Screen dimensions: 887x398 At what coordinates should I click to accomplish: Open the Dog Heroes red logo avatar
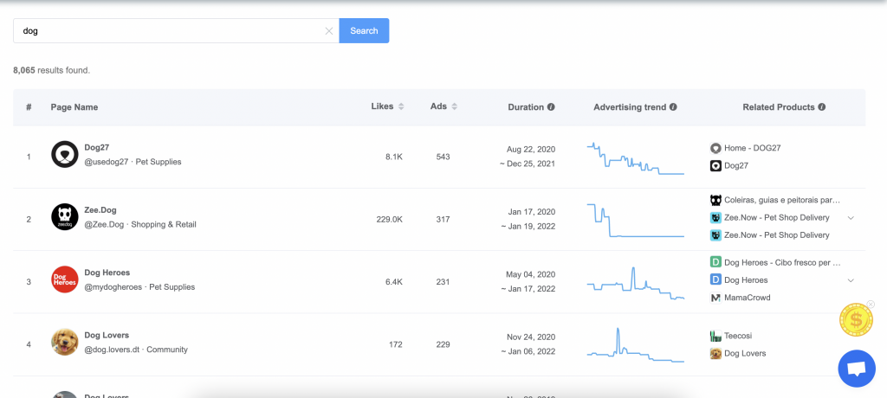coord(64,279)
